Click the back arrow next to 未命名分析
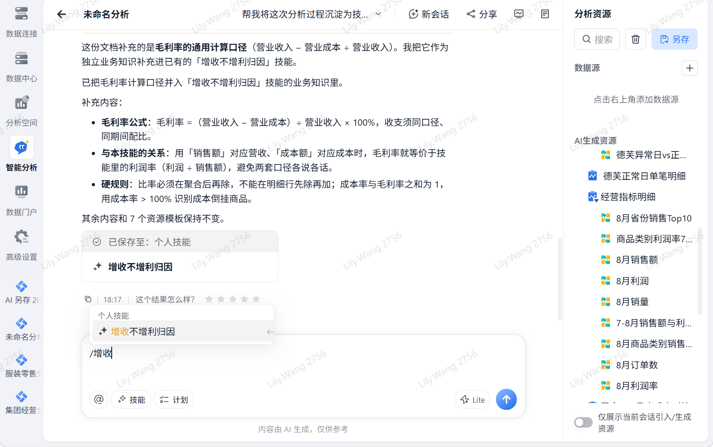 (61, 14)
